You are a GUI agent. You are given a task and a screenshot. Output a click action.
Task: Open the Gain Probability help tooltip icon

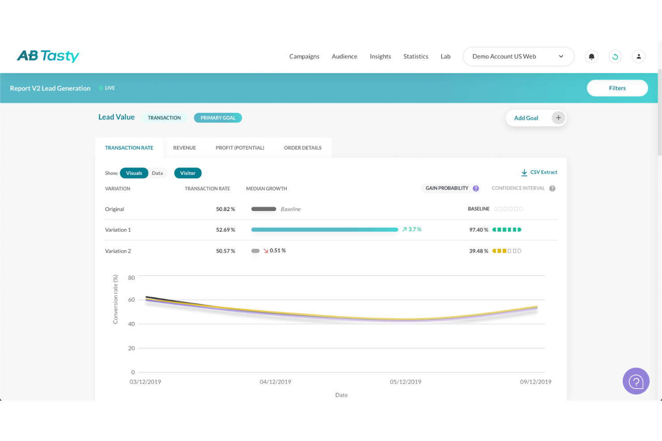(476, 188)
